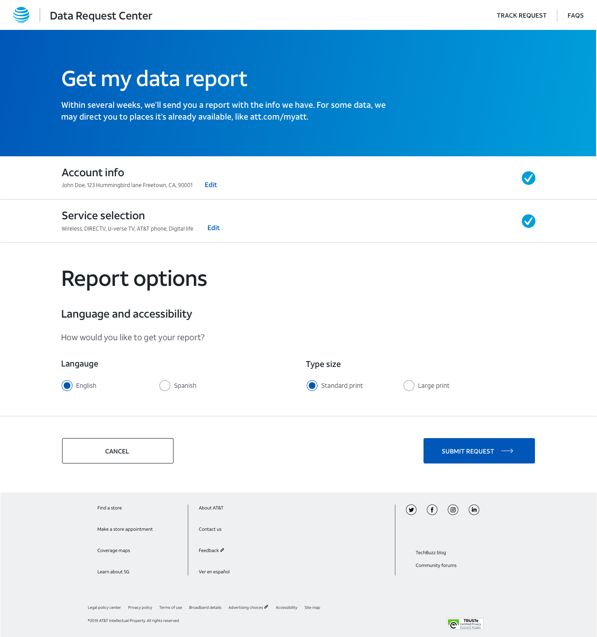Choose Standard print type size

312,386
